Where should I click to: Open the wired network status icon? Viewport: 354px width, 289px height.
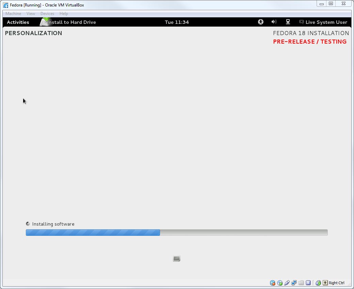(288, 22)
